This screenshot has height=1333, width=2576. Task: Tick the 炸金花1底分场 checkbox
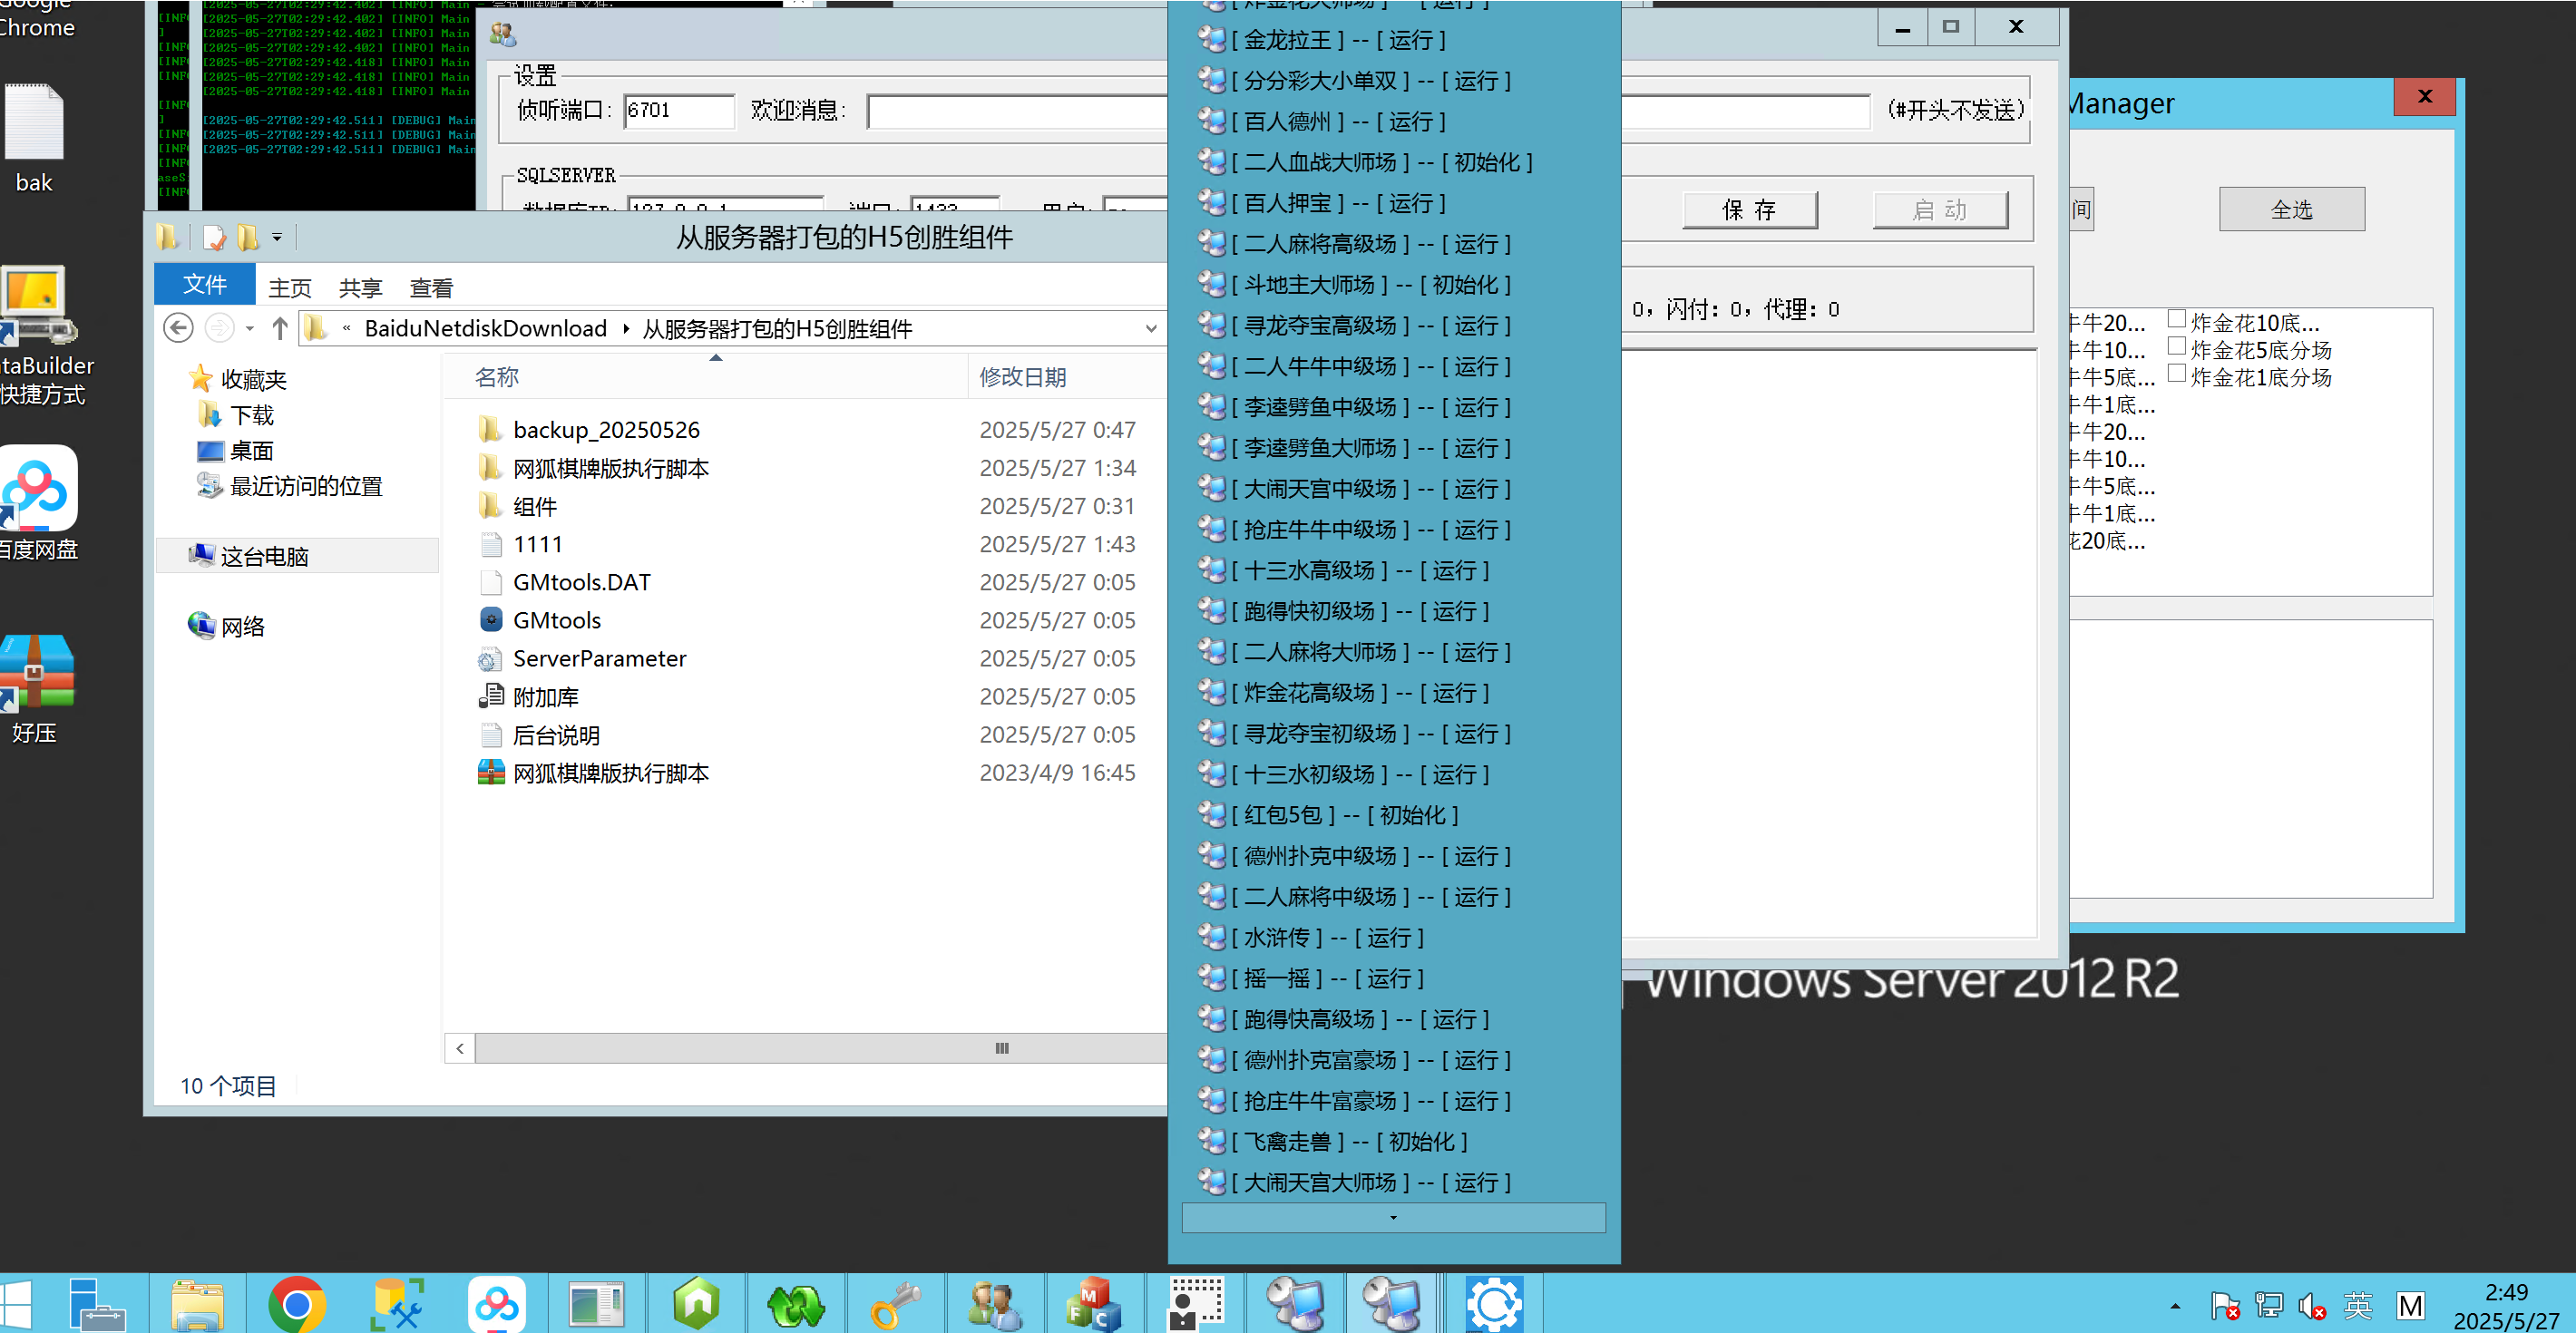[2175, 374]
